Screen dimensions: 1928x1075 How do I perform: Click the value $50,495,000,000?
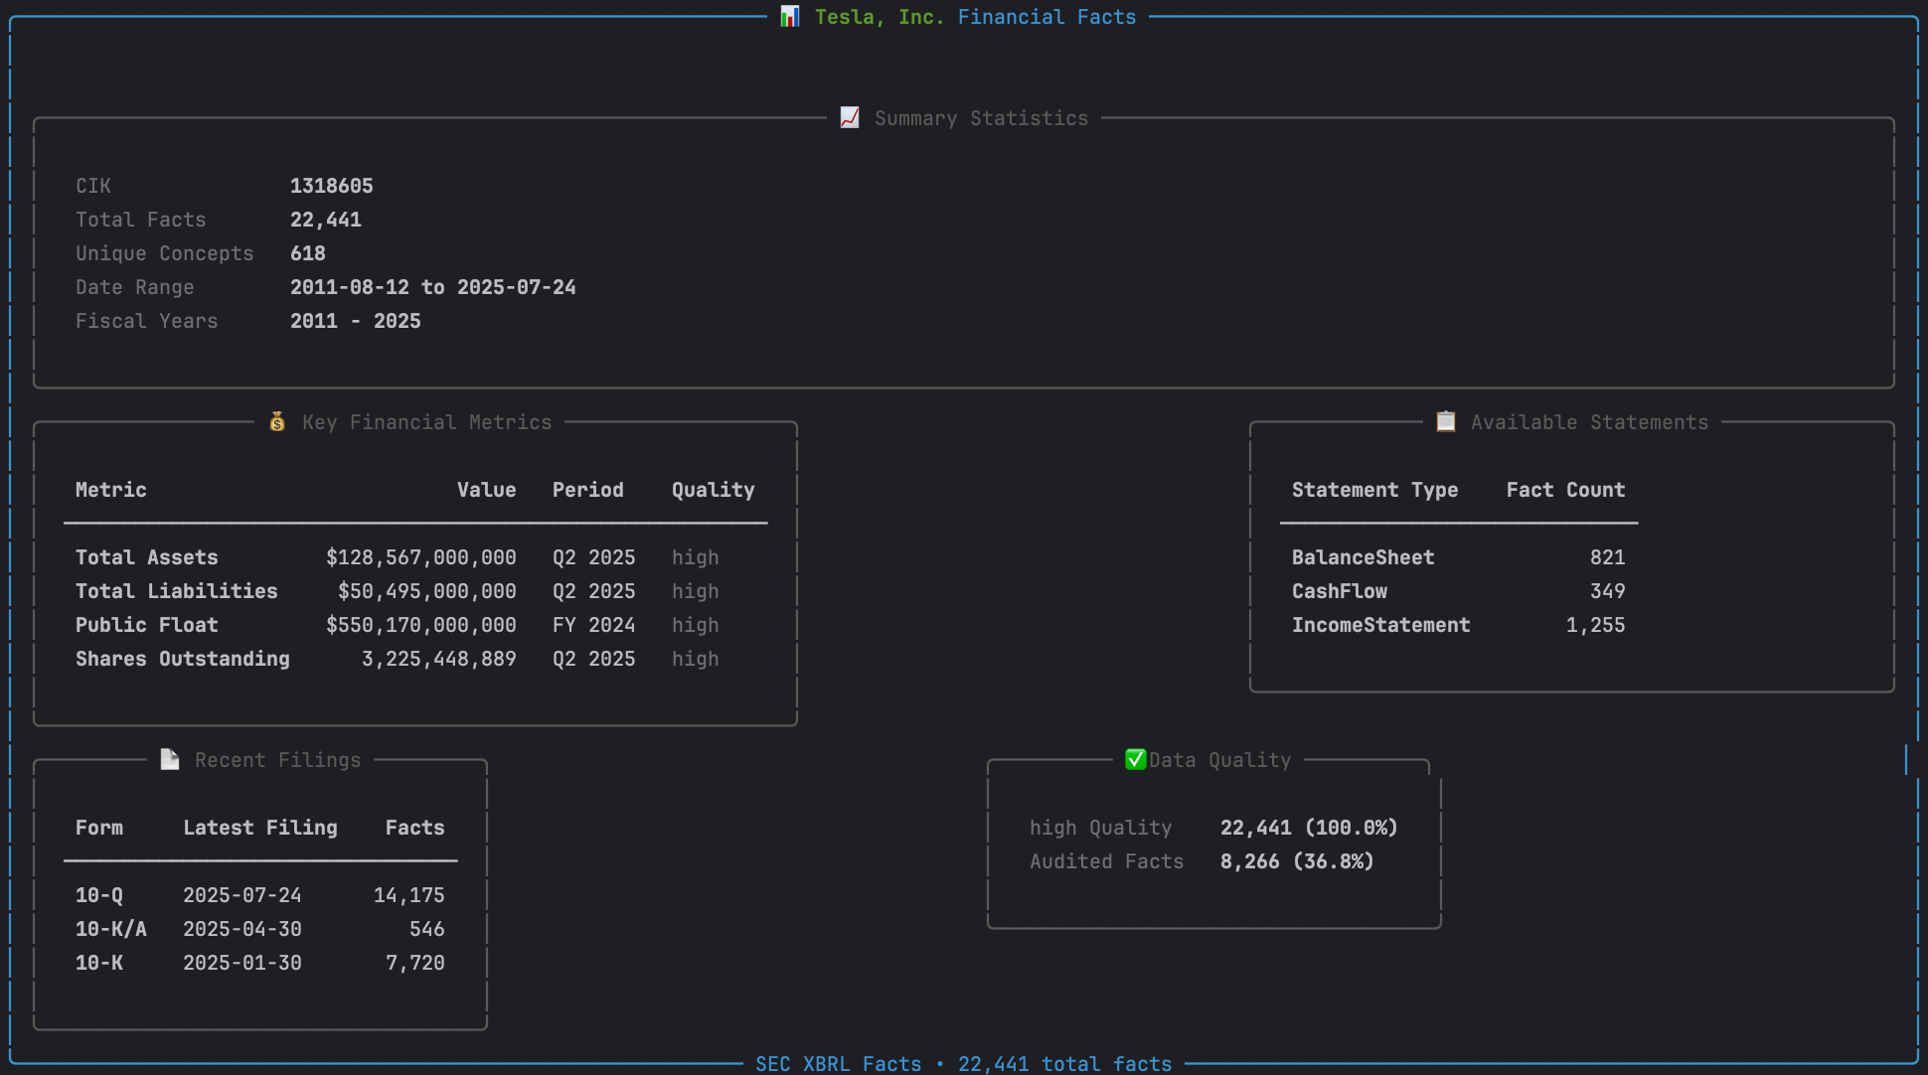tap(427, 591)
